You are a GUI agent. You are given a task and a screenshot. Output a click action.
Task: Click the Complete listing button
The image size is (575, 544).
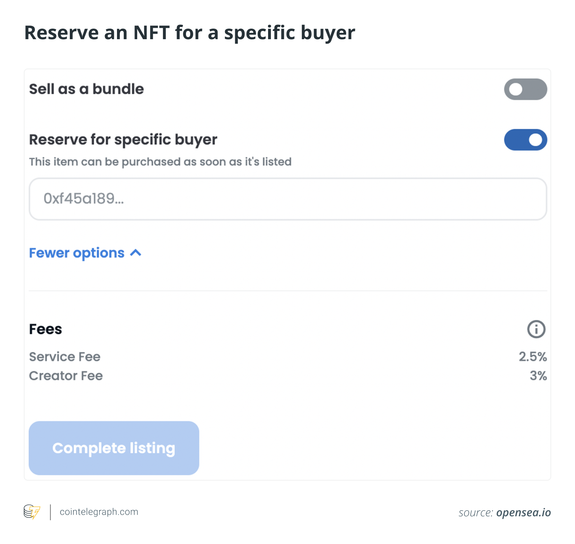click(x=114, y=448)
